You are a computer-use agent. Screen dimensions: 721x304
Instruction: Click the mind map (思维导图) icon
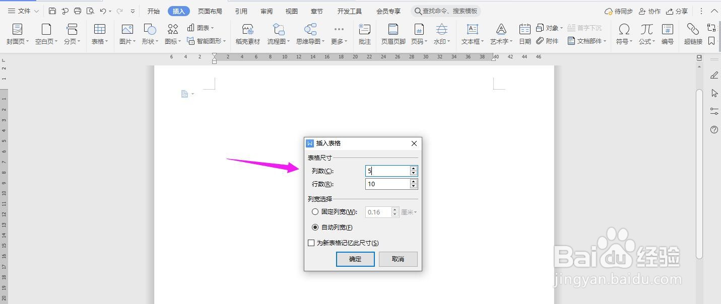click(310, 29)
